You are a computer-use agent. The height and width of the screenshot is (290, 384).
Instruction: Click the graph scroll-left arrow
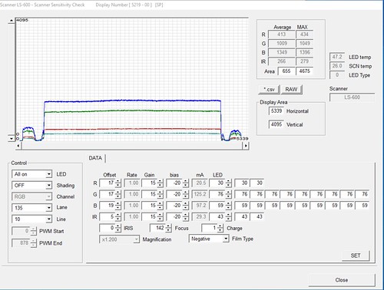pyautogui.click(x=18, y=146)
